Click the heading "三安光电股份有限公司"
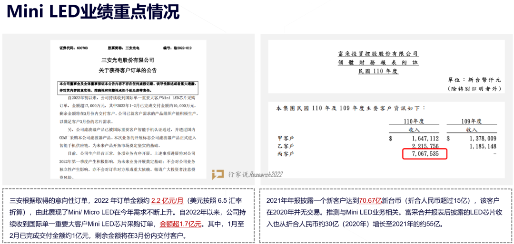Viewport: 514px width, 244px height. (x=128, y=60)
